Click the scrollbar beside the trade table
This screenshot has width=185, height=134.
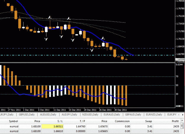(x=182, y=127)
